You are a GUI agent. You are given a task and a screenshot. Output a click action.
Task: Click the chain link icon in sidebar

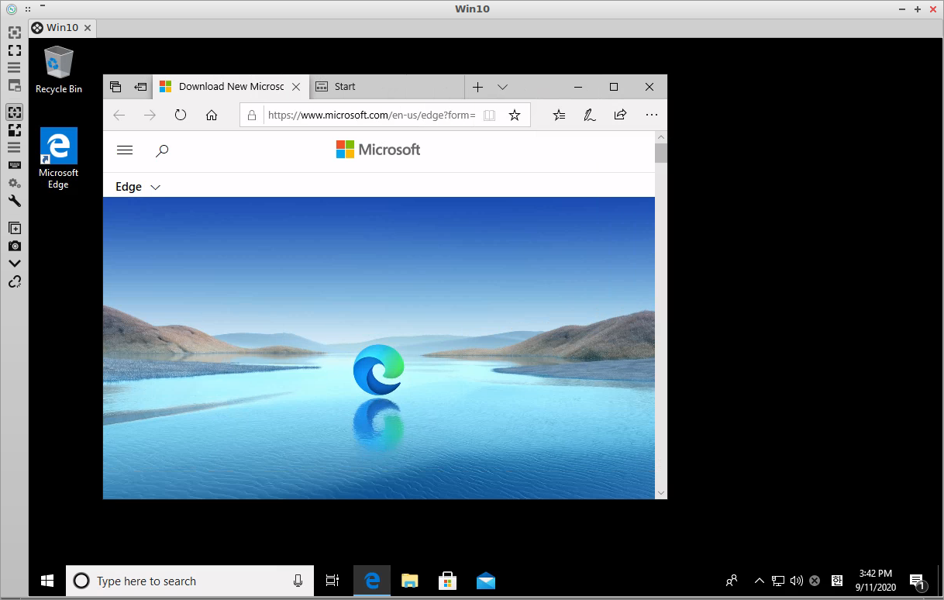coord(14,282)
